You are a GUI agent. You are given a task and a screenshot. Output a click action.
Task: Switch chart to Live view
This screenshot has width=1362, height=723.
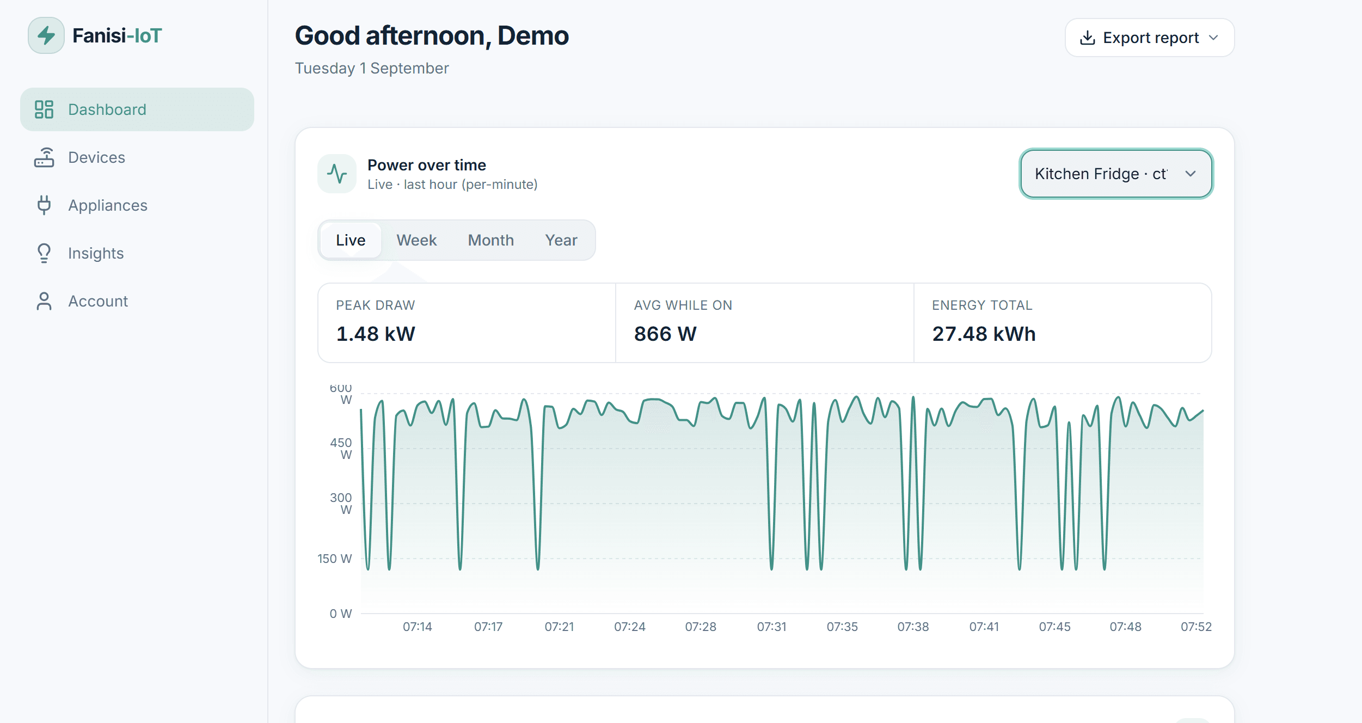351,240
